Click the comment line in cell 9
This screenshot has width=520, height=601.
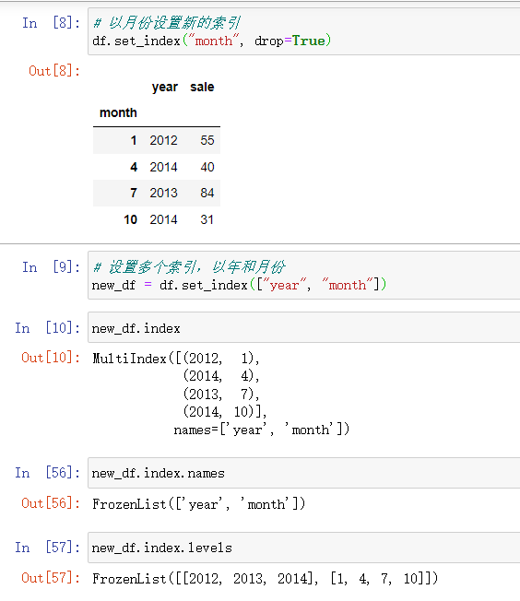pyautogui.click(x=189, y=266)
